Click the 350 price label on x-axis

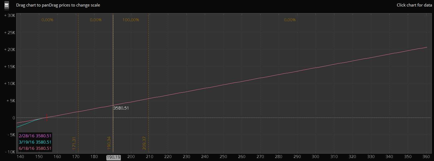(408, 157)
